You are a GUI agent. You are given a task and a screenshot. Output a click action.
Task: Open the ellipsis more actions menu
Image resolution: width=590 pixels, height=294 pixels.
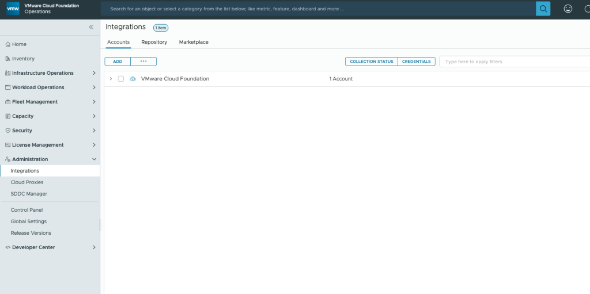[143, 62]
